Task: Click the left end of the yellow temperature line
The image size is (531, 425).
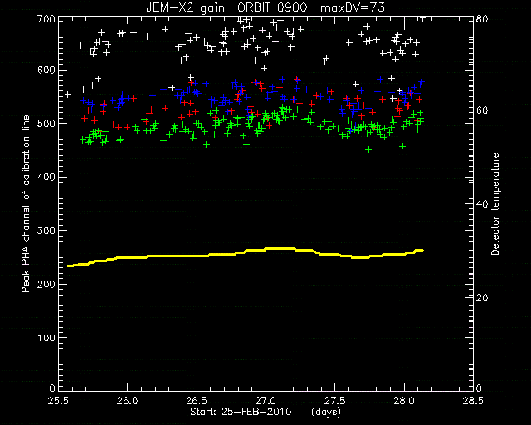Action: tap(68, 266)
